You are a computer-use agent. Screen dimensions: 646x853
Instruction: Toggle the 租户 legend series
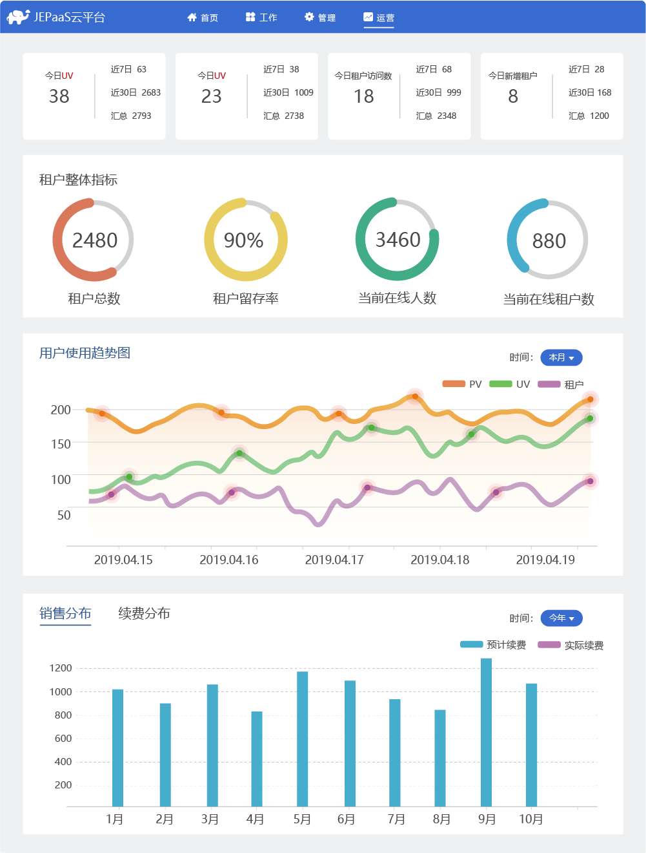[x=560, y=384]
